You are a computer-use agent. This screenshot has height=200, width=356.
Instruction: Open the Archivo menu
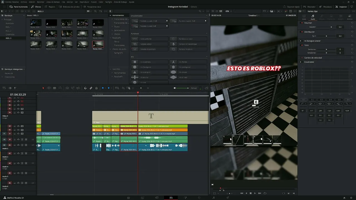(x=24, y=2)
